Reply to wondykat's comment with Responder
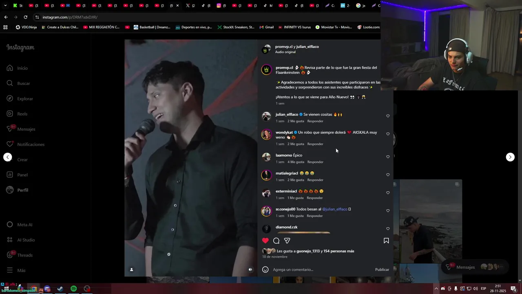522x294 pixels. 315,144
